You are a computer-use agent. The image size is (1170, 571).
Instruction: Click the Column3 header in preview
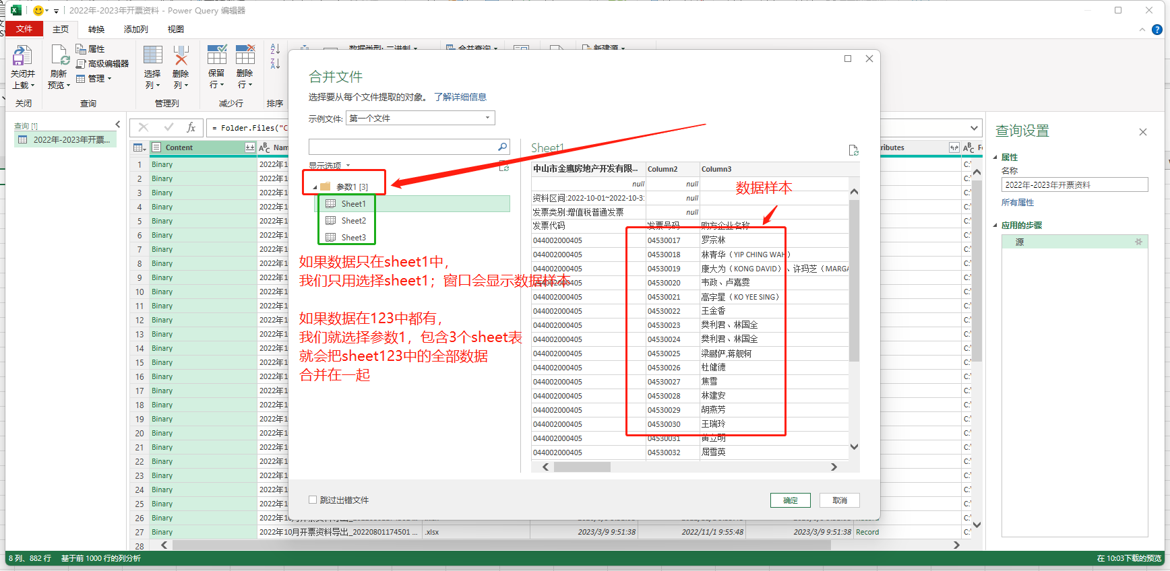(774, 169)
